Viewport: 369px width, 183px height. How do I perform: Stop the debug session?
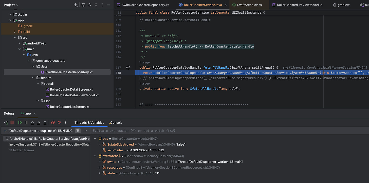point(12,123)
